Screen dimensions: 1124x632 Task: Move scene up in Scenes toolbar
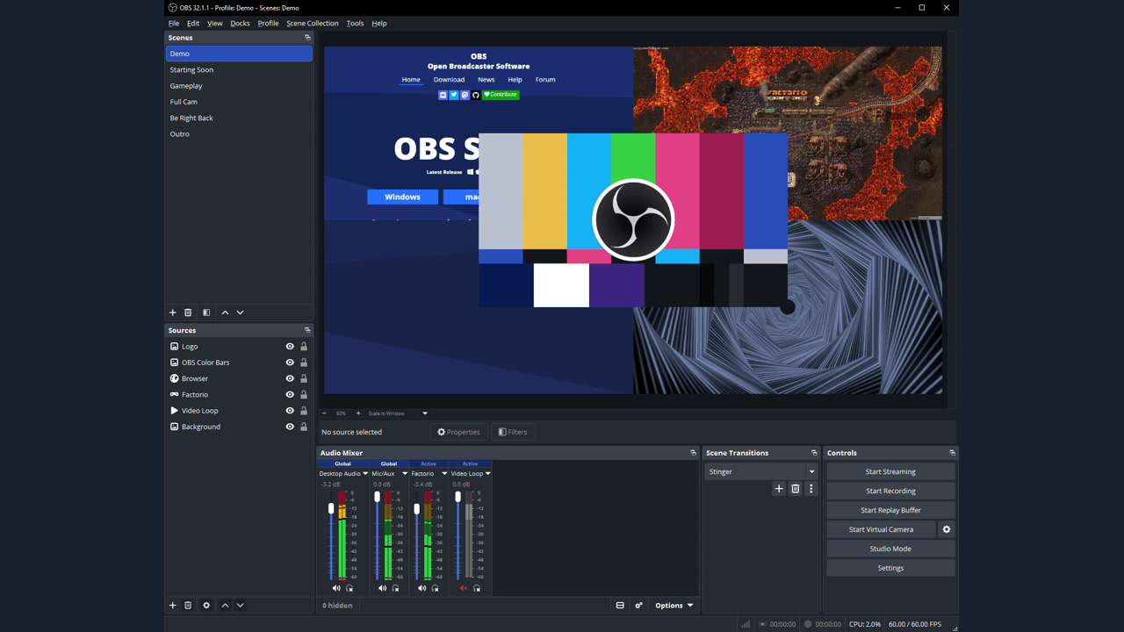[225, 312]
